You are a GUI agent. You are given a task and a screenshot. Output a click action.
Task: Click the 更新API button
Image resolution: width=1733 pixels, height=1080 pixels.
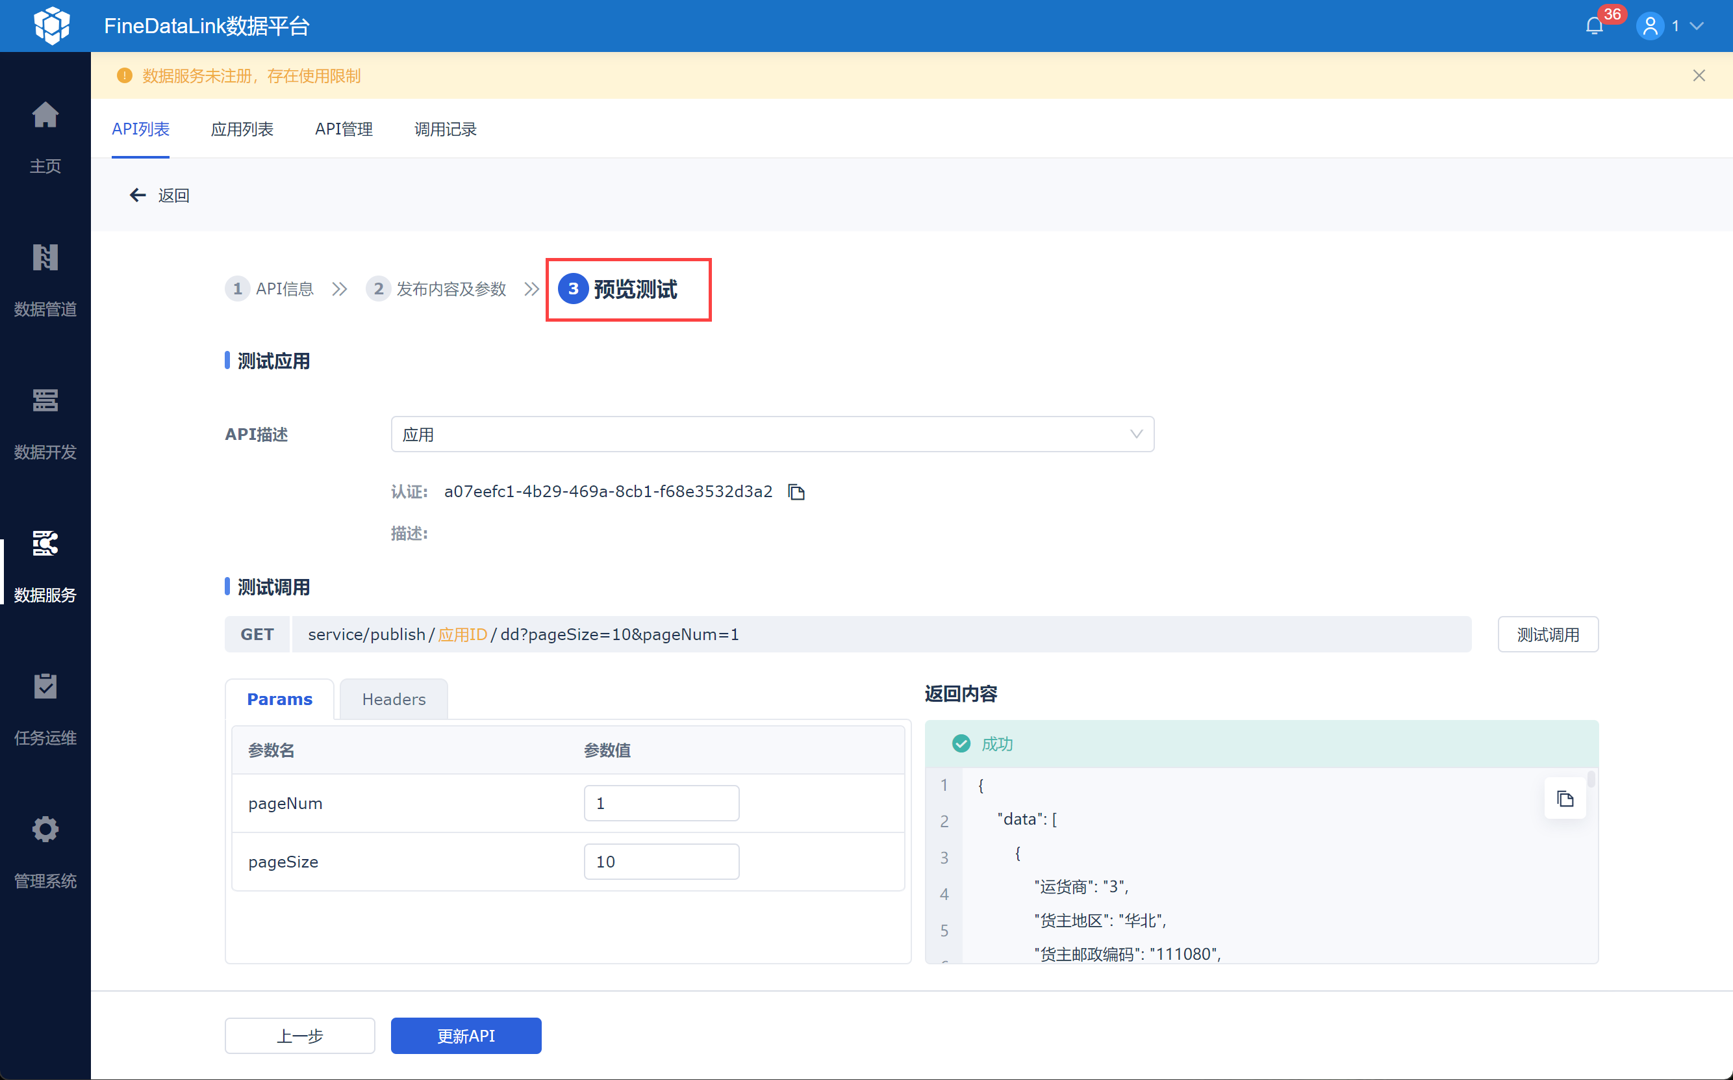465,1036
